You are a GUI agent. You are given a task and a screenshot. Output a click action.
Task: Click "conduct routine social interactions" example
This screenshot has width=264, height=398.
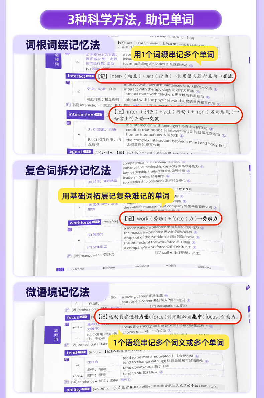pos(175,132)
